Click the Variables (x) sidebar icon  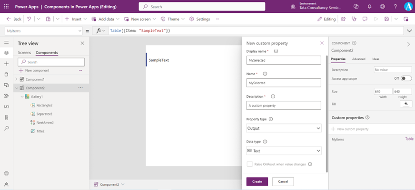pyautogui.click(x=6, y=106)
